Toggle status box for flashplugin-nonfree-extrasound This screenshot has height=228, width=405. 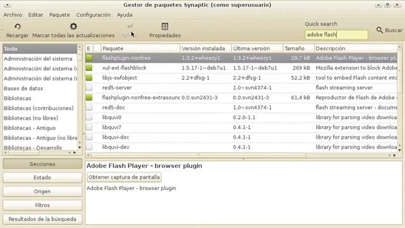[89, 98]
